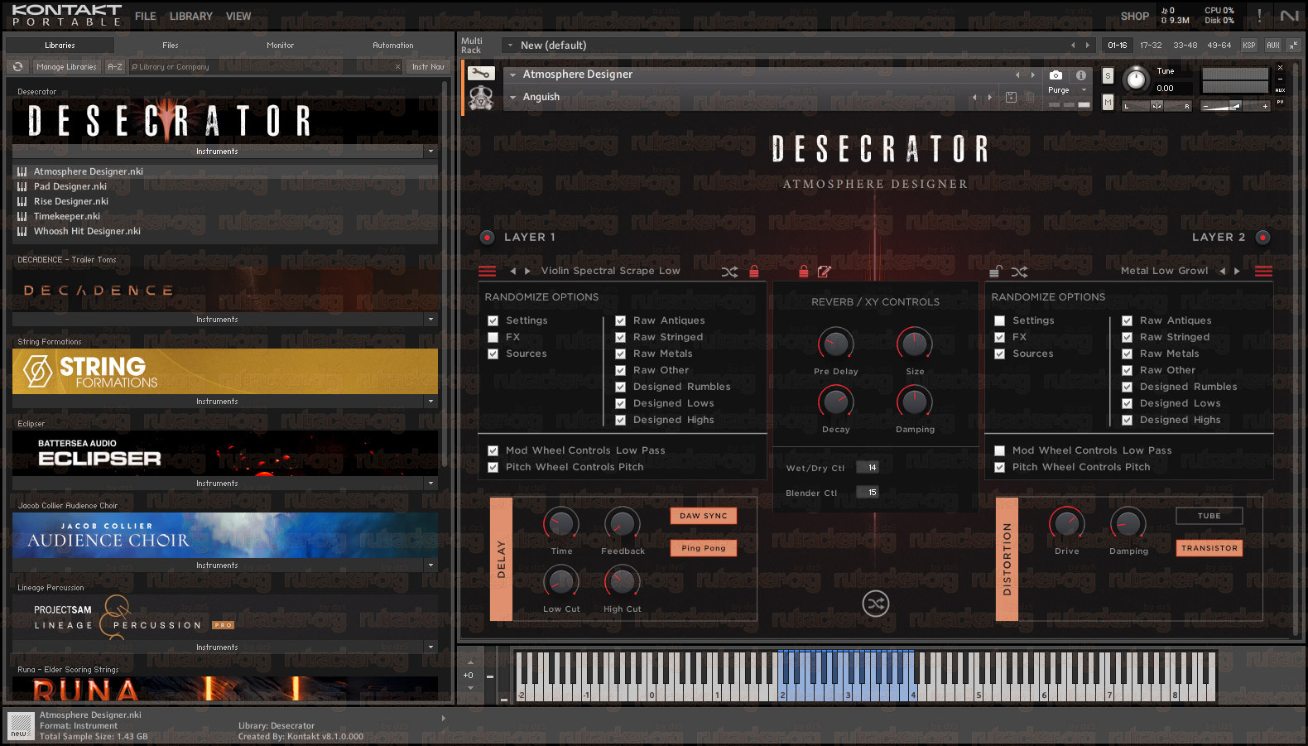Expand Audience Choir Instruments dropdown arrow

pyautogui.click(x=430, y=566)
